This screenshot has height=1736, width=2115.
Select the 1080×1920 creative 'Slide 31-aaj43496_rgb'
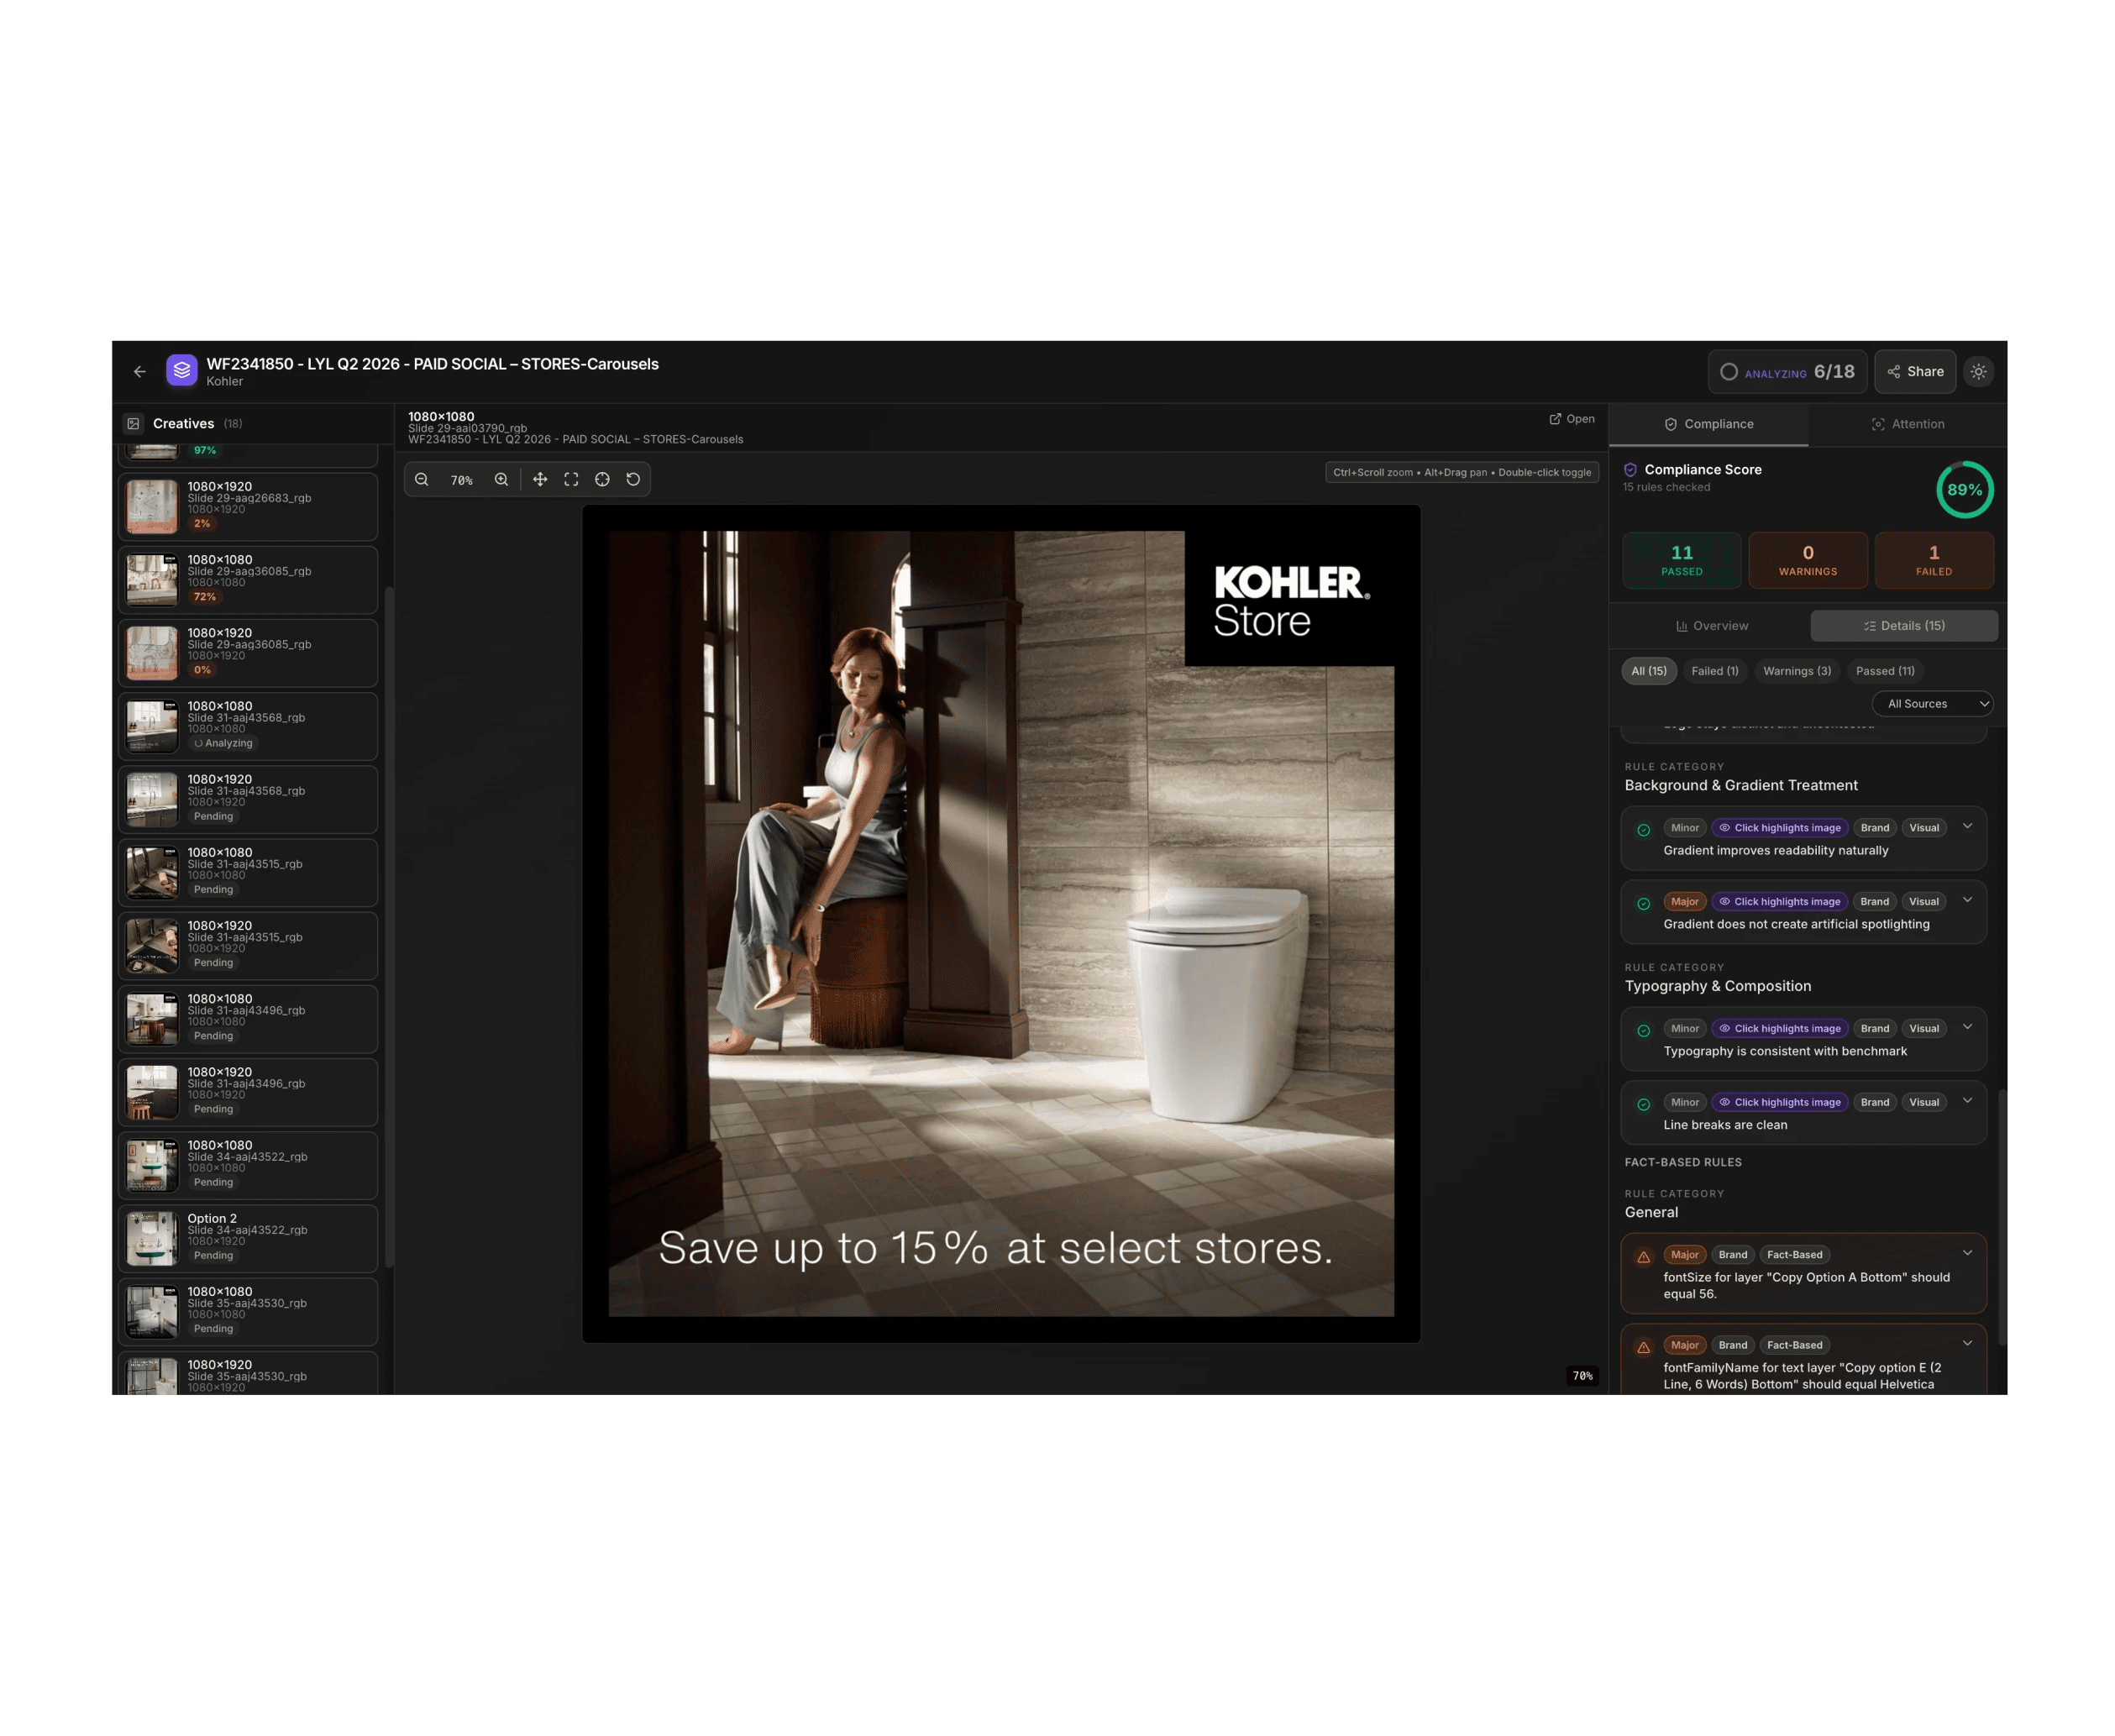click(x=248, y=1092)
